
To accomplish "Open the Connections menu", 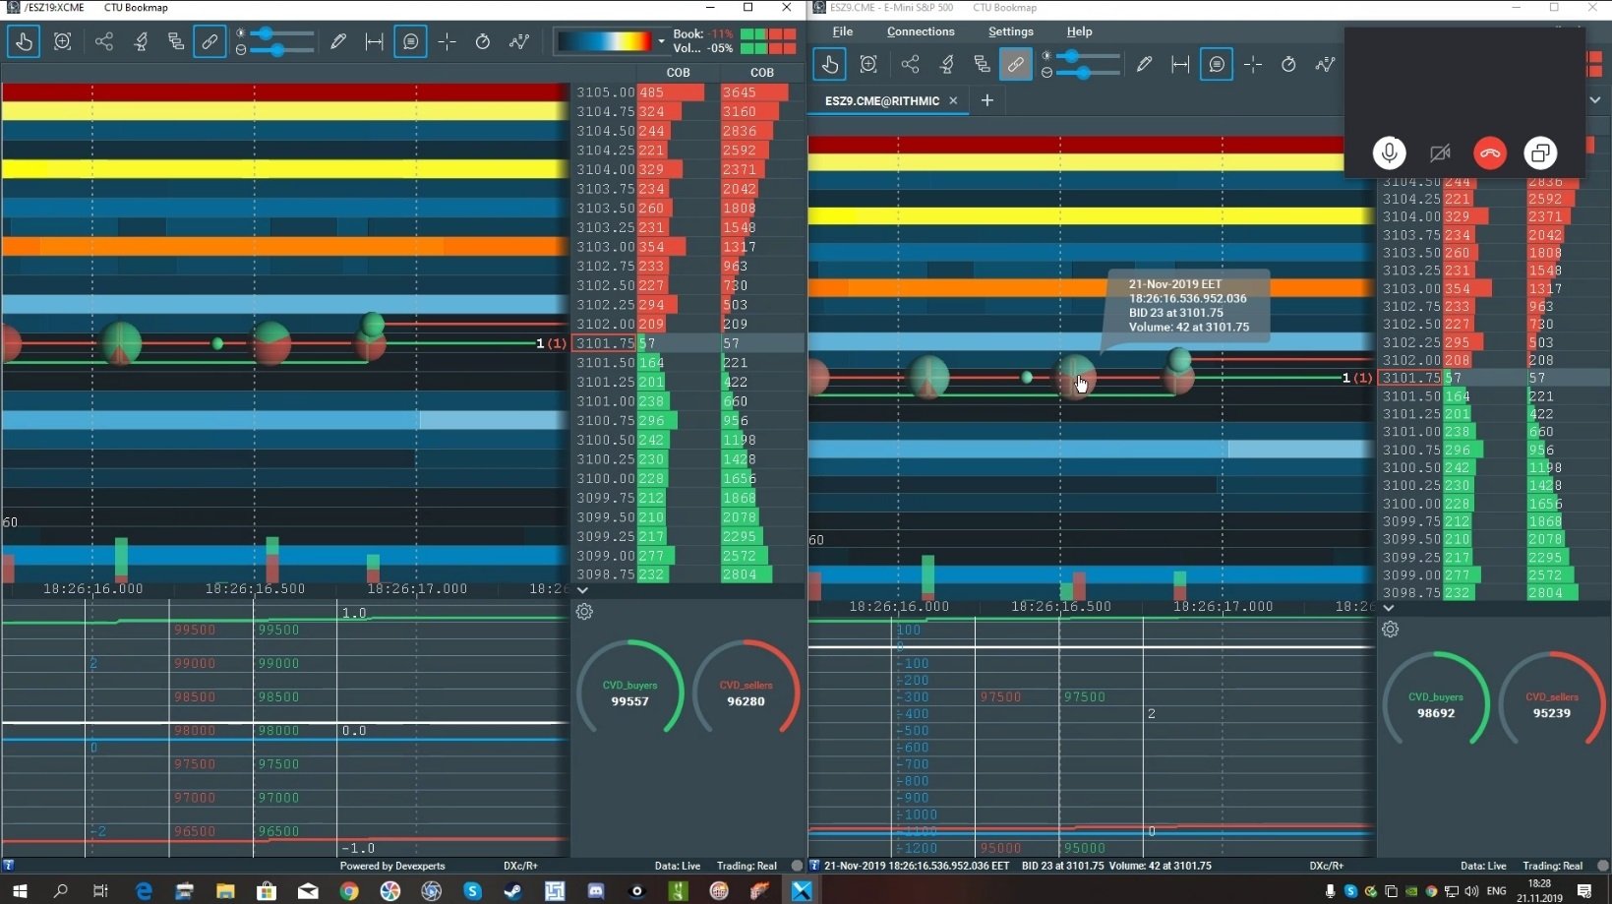I will click(x=920, y=31).
